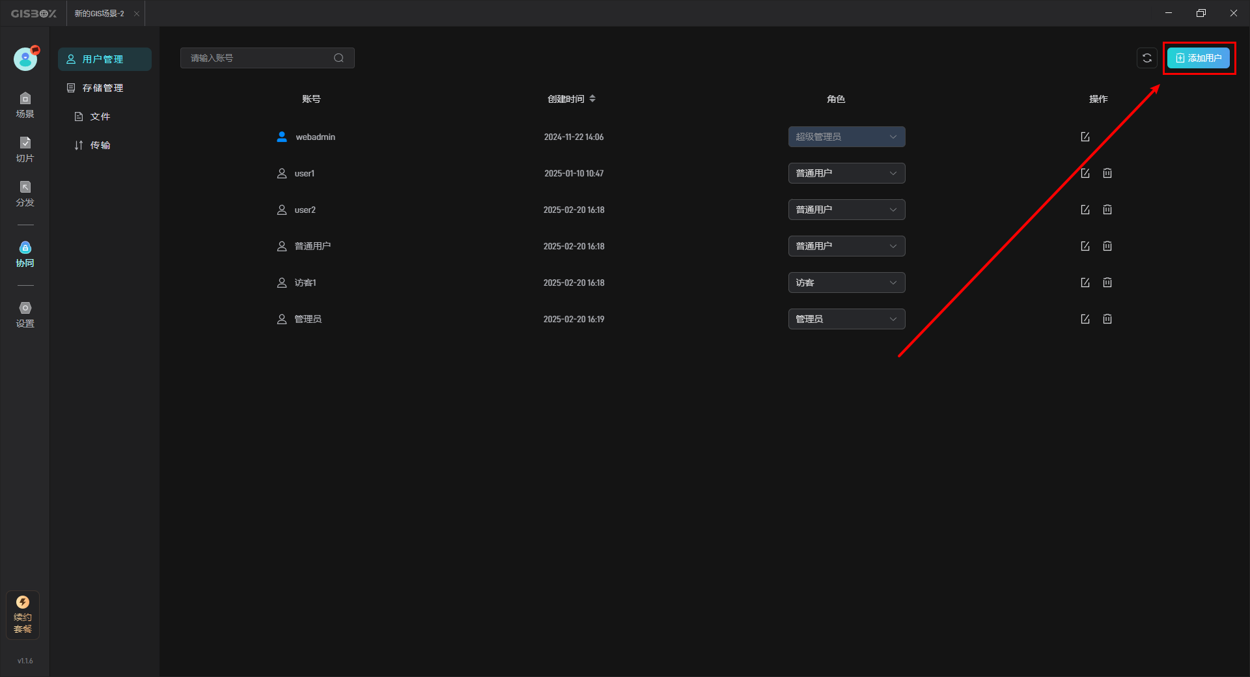Click the 请输入账号 search field

click(x=268, y=58)
